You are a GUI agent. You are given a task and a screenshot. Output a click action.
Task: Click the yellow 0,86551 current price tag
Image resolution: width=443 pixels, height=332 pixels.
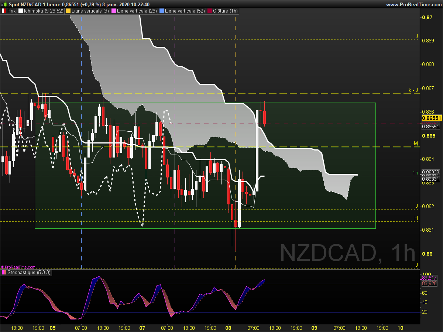pos(431,118)
